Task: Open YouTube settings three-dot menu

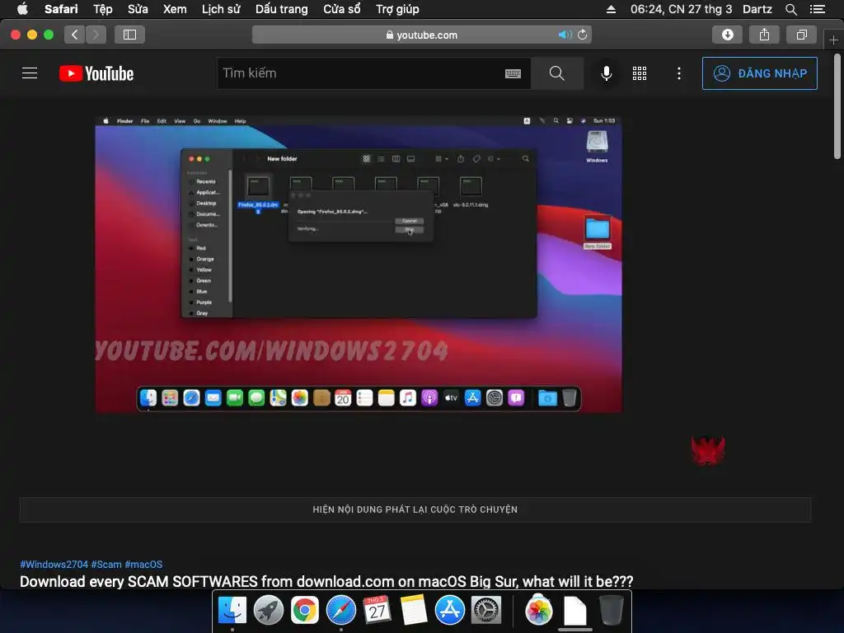Action: pos(679,73)
